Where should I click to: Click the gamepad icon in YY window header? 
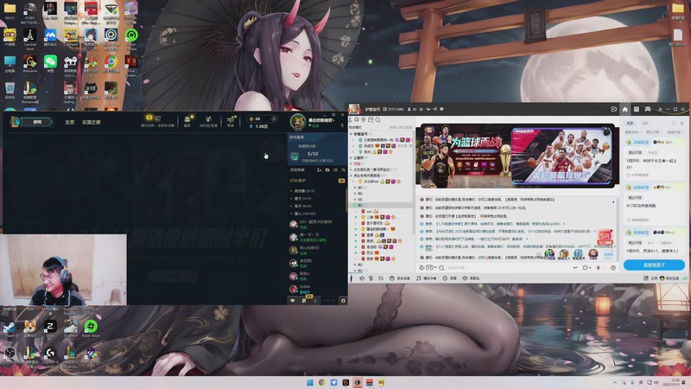(x=648, y=109)
